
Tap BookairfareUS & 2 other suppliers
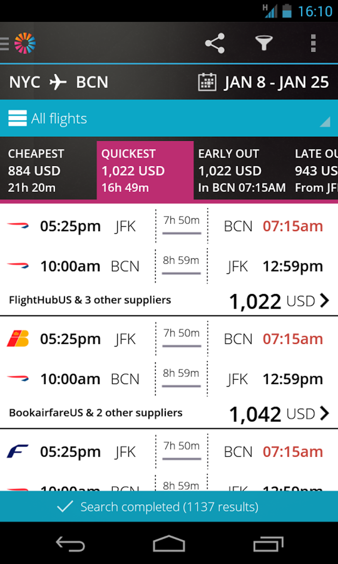[x=96, y=413]
